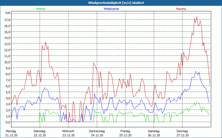Click the red Maxima peak on Dienstag
Image resolution: width=222 pixels, height=138 pixels.
coord(46,42)
